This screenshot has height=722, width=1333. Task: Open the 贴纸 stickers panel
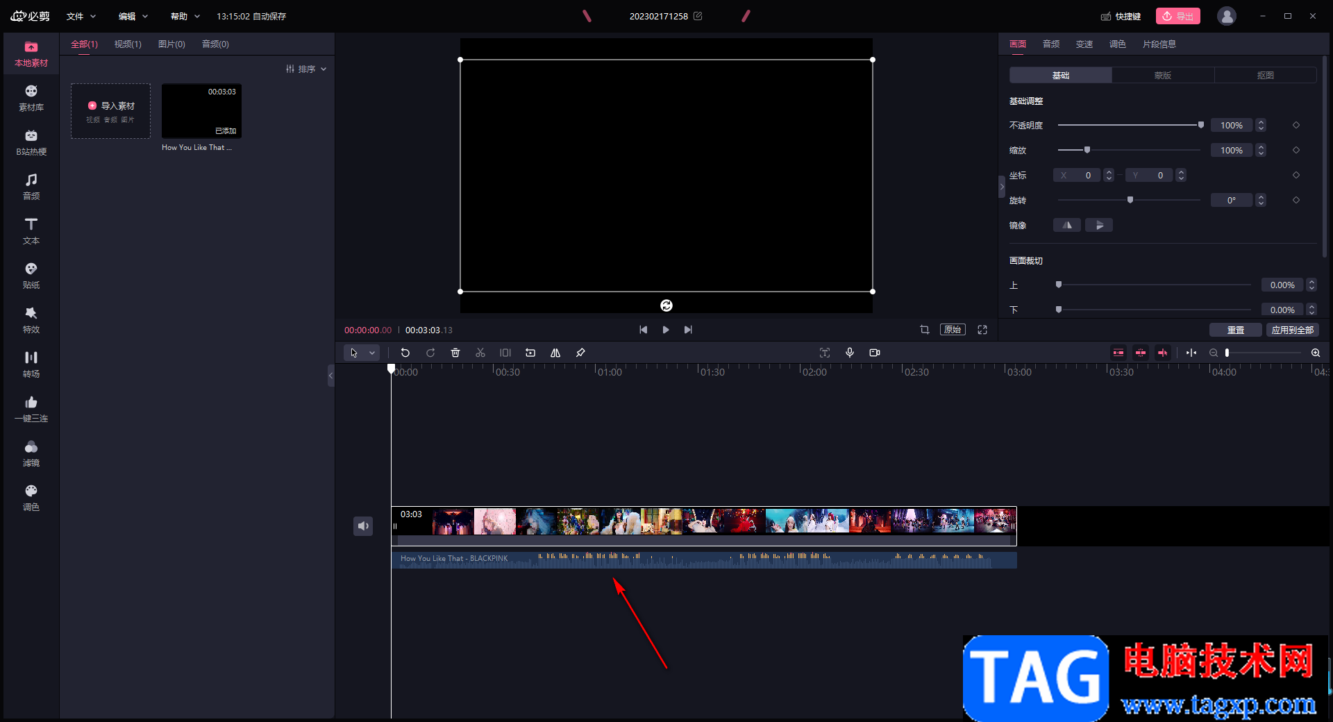(x=31, y=276)
